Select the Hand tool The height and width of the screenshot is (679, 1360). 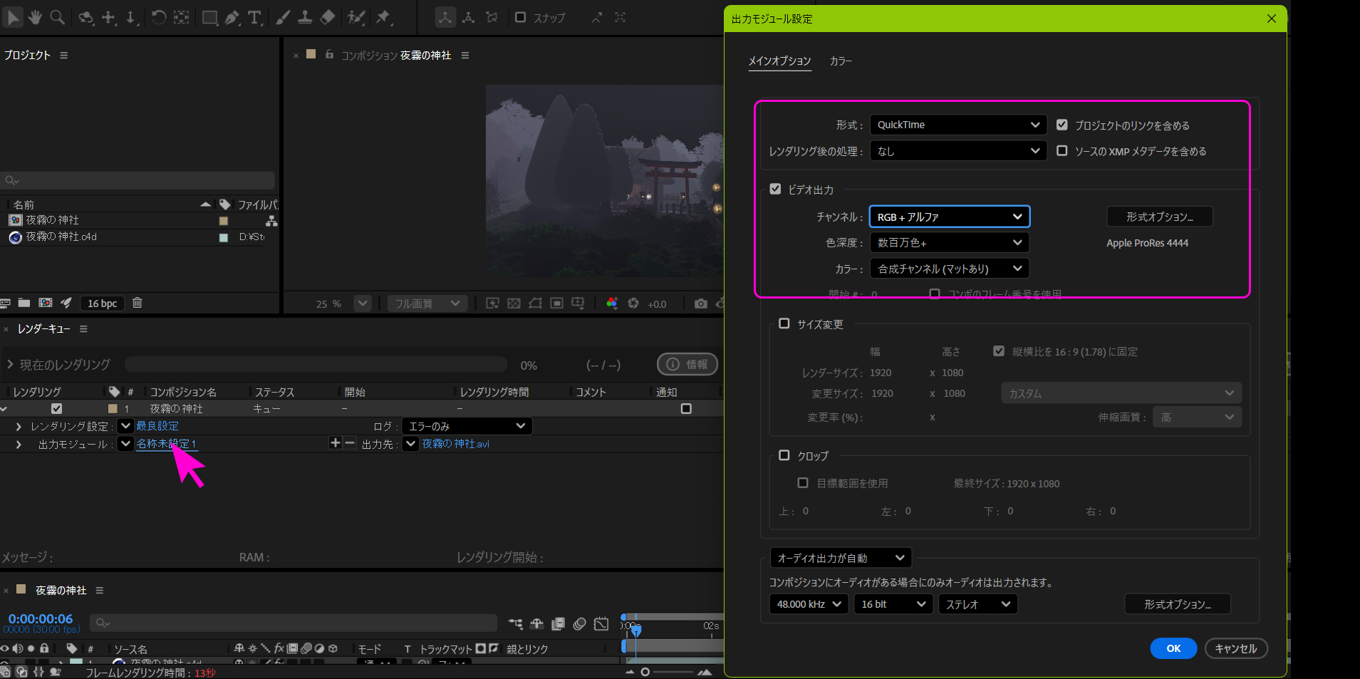click(x=35, y=17)
